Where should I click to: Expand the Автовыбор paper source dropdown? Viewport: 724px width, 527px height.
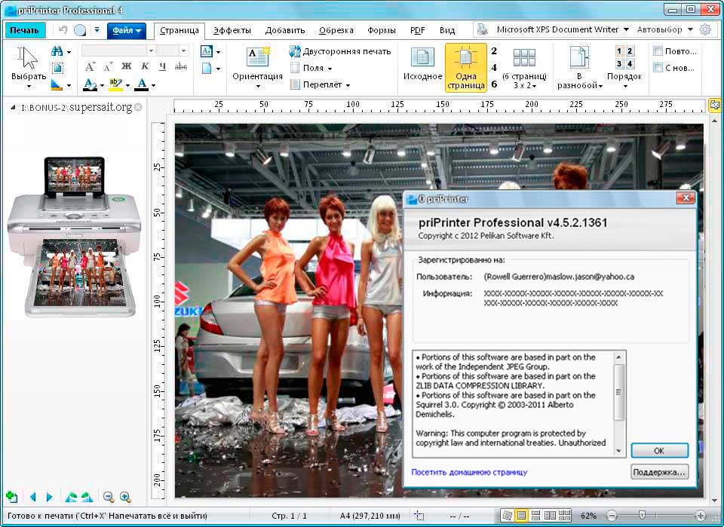click(690, 29)
